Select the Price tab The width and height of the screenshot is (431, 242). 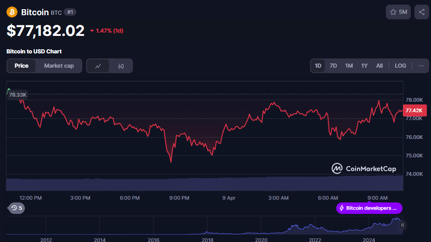(22, 66)
